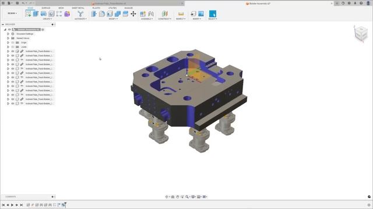The height and width of the screenshot is (209, 373).
Task: Click the ViewCube in the corner
Action: click(x=361, y=34)
